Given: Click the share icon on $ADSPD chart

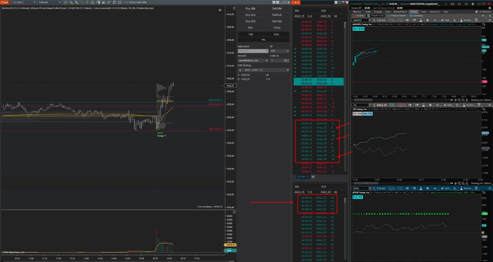Looking at the screenshot, I should (x=407, y=20).
